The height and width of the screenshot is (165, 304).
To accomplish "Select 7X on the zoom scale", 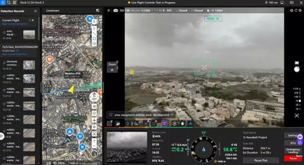I will 296,100.
